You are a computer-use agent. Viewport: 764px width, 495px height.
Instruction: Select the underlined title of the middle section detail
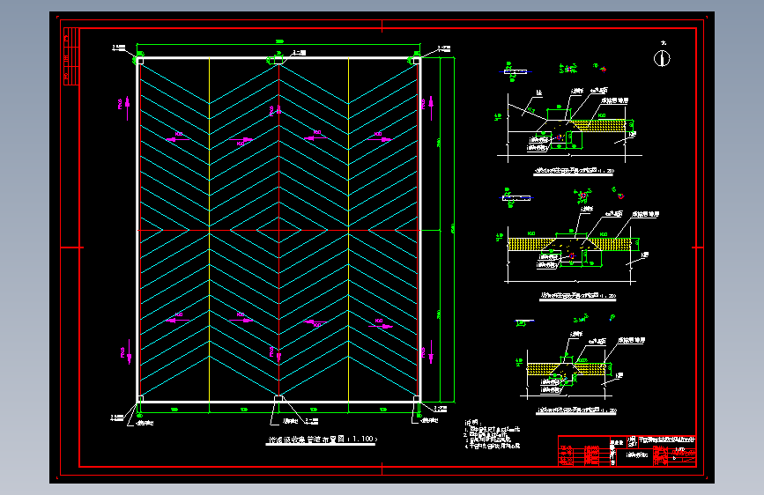pos(578,296)
